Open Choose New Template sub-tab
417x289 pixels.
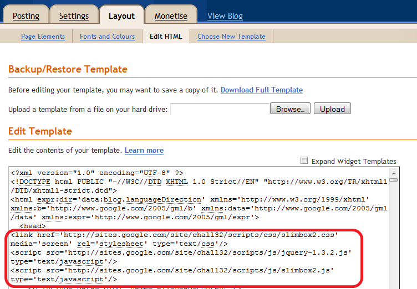[231, 37]
